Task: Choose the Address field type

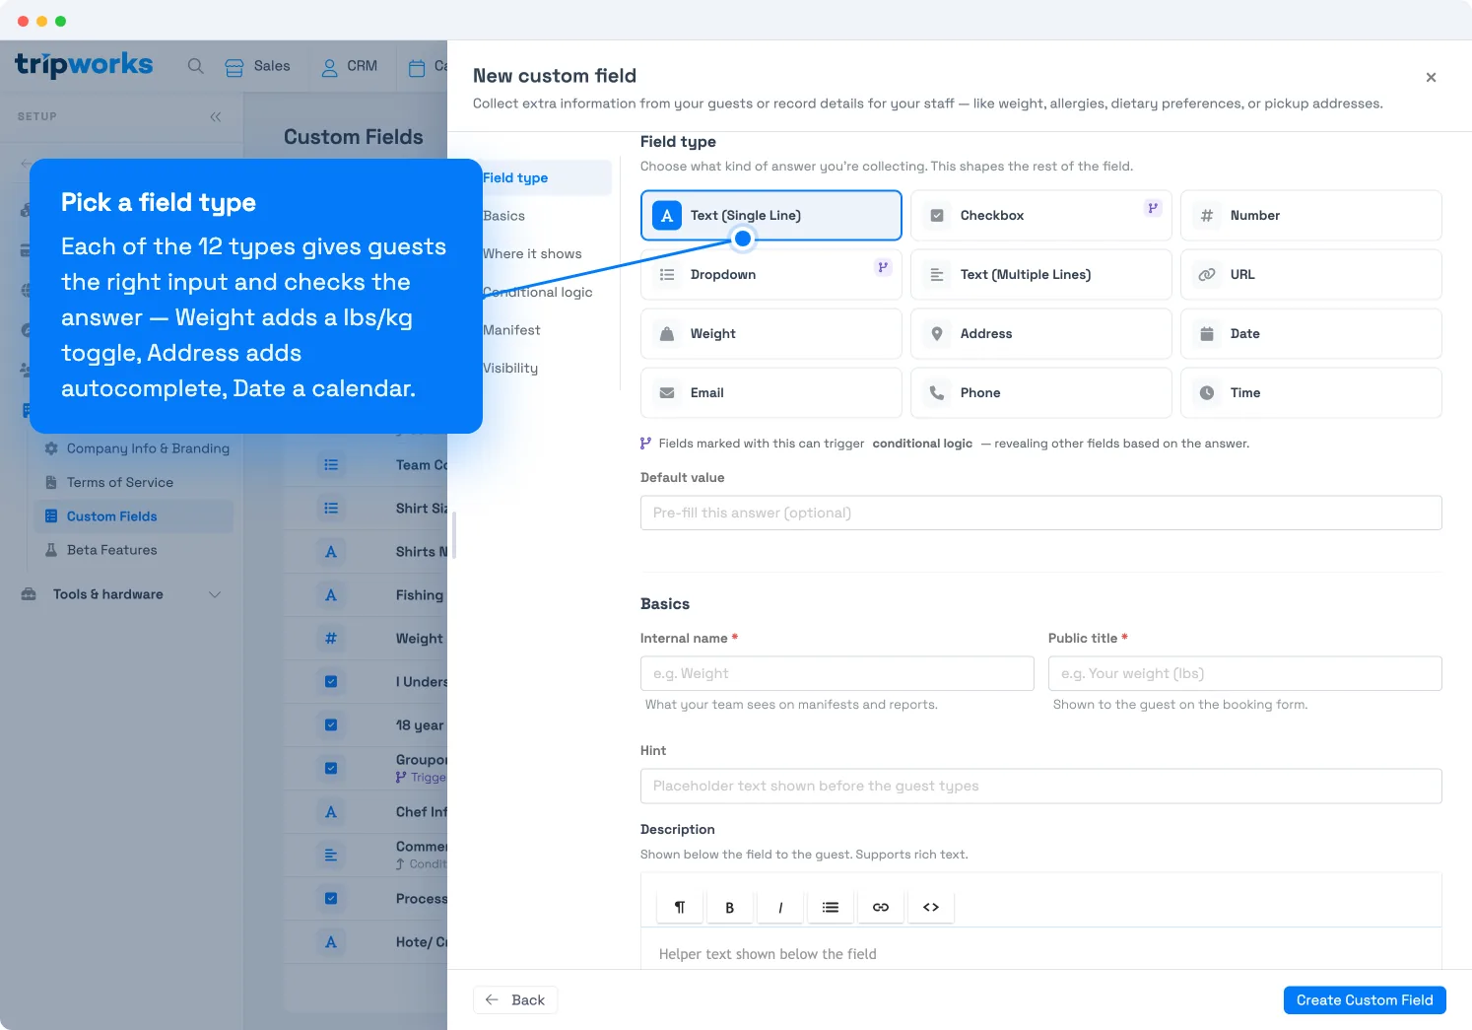Action: (x=1040, y=334)
